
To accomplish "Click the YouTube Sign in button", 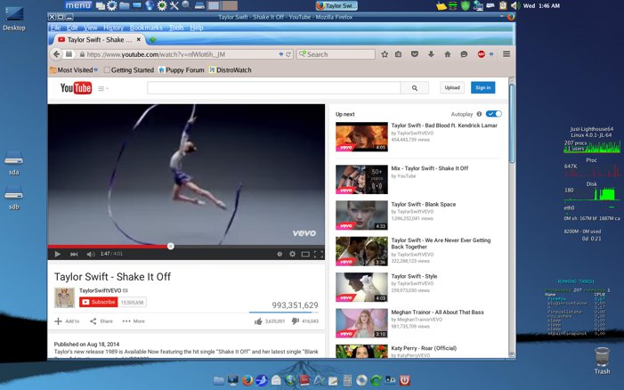I will pyautogui.click(x=482, y=87).
